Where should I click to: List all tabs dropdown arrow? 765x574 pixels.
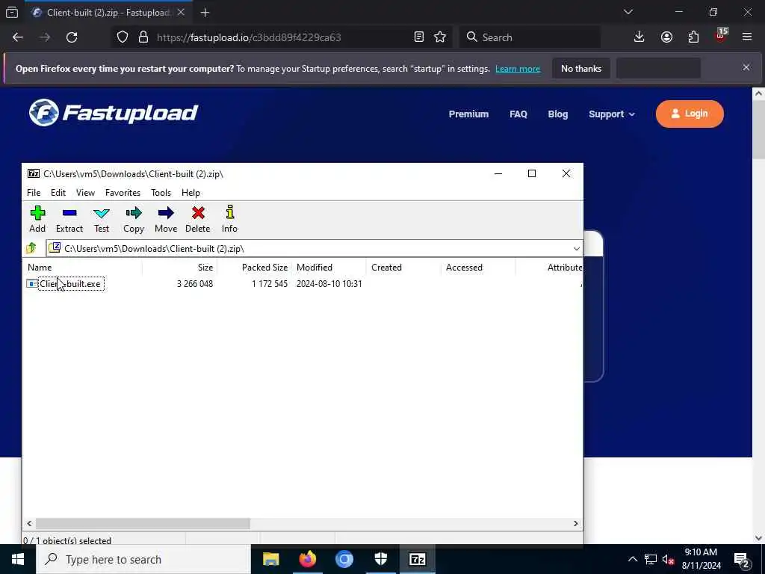click(628, 12)
